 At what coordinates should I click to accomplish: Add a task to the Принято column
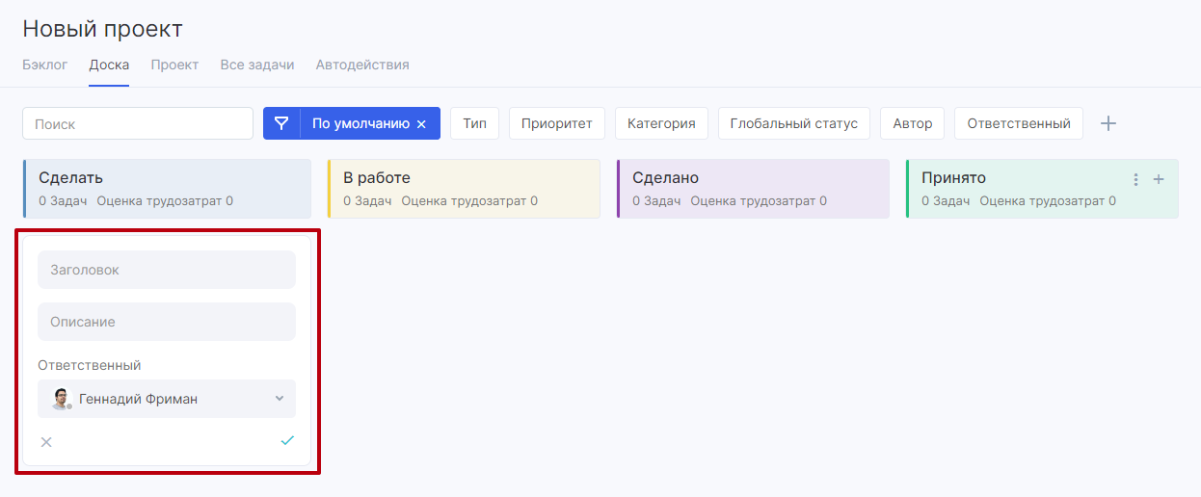tap(1159, 179)
